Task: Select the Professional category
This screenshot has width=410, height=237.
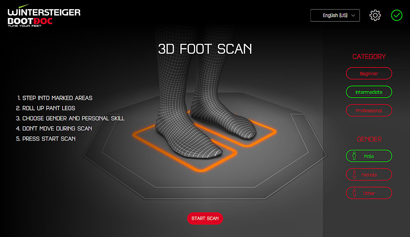Action: click(369, 111)
